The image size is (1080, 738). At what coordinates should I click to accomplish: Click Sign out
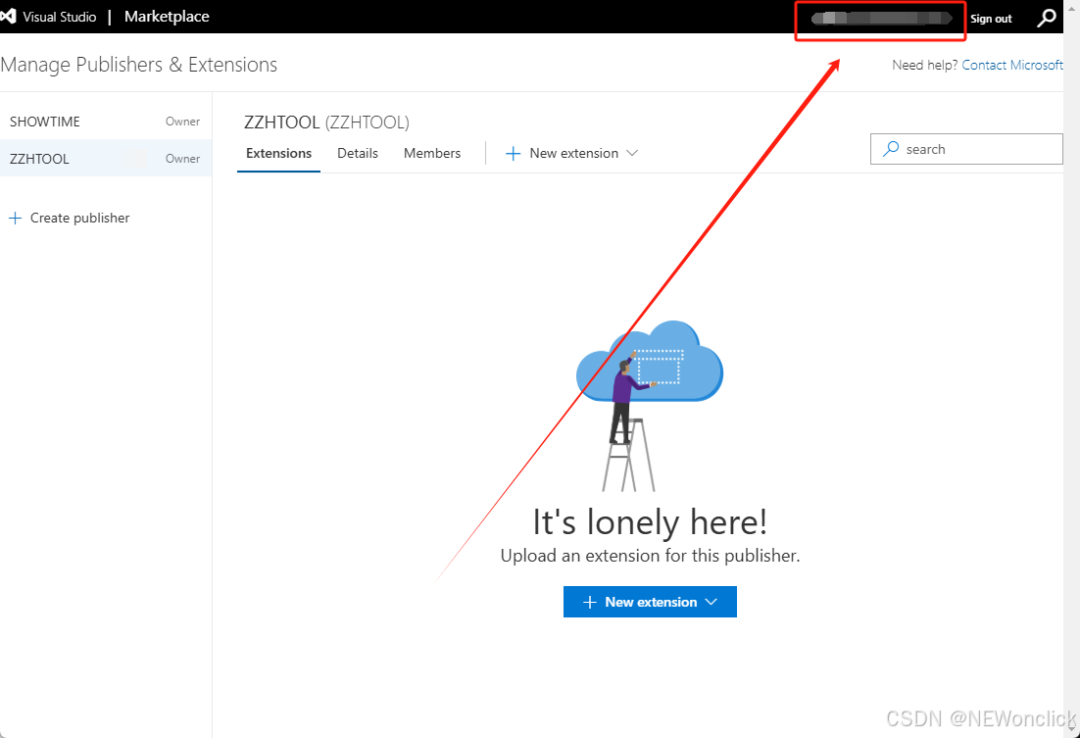coord(991,19)
